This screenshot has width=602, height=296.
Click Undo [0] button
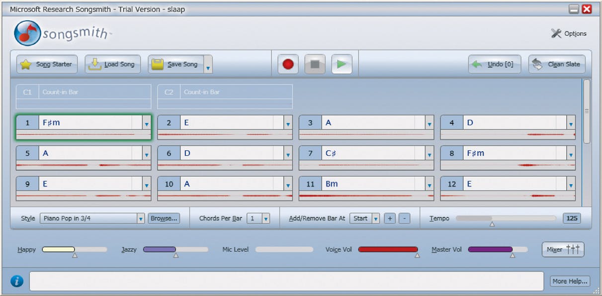coord(495,64)
